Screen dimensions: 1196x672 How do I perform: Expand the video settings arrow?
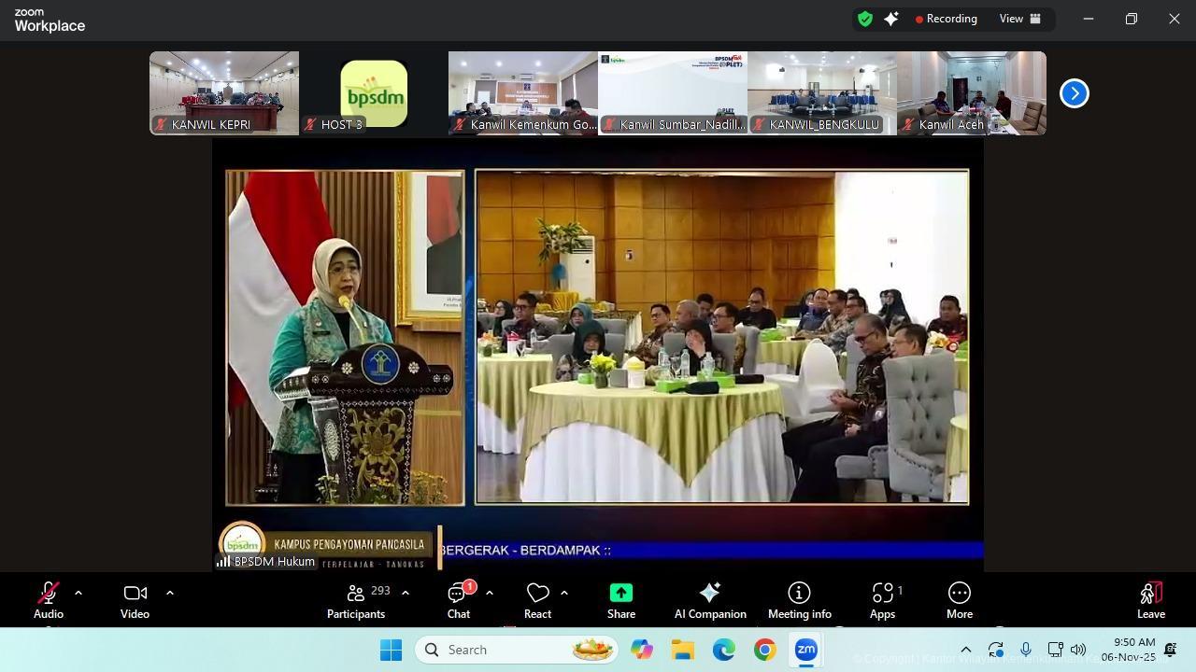point(169,593)
